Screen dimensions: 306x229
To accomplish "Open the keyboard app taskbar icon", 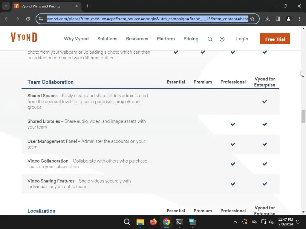I will [193, 222].
